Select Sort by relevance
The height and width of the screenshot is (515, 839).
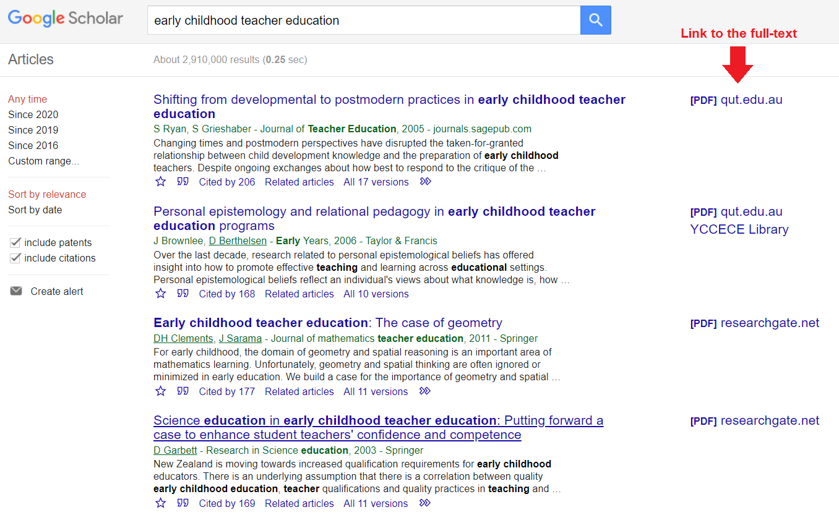tap(47, 194)
